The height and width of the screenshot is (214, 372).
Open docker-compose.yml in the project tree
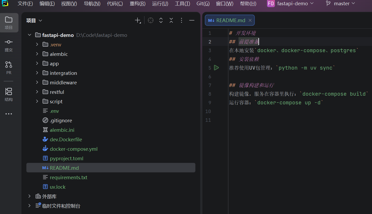coord(74,149)
